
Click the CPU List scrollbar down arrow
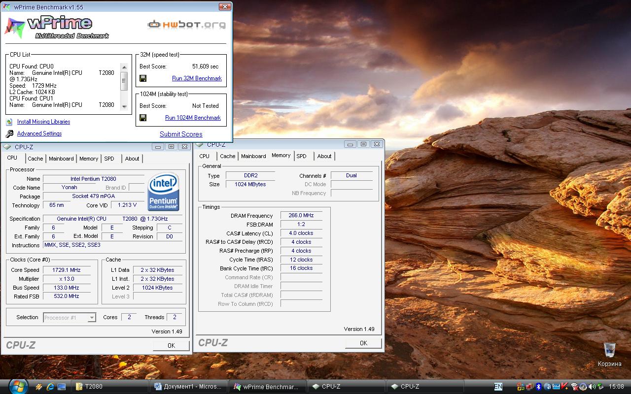click(124, 107)
